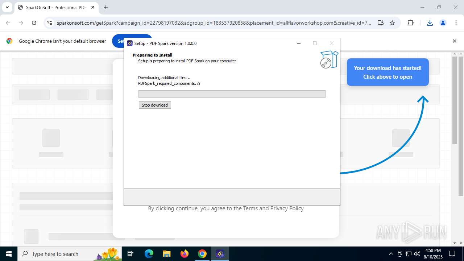The height and width of the screenshot is (261, 464).
Task: Stop the PDF Spark download
Action: pyautogui.click(x=155, y=105)
